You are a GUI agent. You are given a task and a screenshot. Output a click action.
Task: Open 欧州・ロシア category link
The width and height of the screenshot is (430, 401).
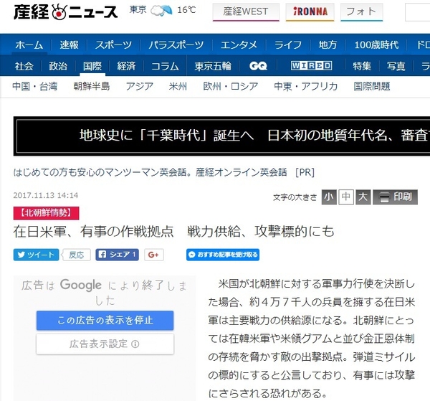(231, 87)
